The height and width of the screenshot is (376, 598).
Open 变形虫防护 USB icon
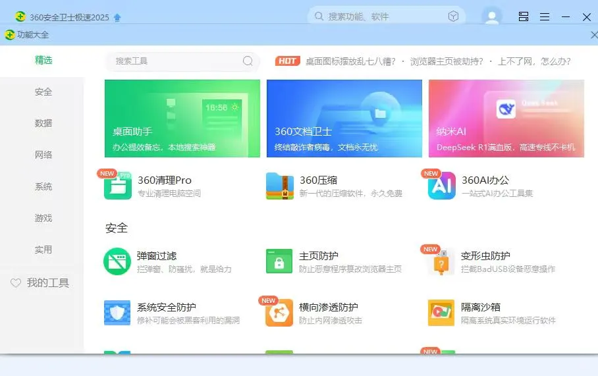441,261
